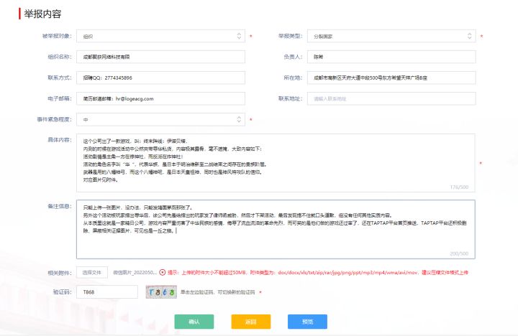Screen dimensions: 518x336
Task: Click inside the 具体内容 text area
Action: (x=276, y=163)
